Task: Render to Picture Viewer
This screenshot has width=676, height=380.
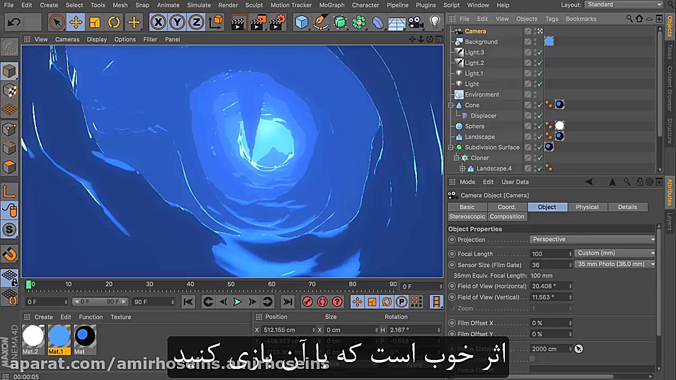Action: tap(258, 22)
